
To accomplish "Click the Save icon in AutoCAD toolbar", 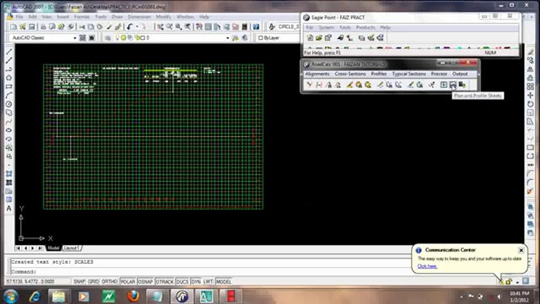I will (31, 27).
